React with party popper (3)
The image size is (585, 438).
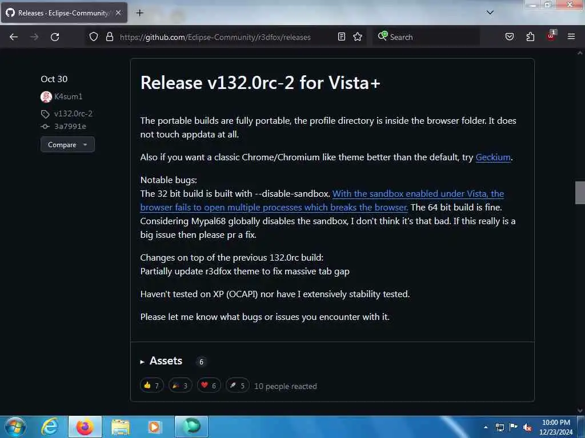point(180,386)
